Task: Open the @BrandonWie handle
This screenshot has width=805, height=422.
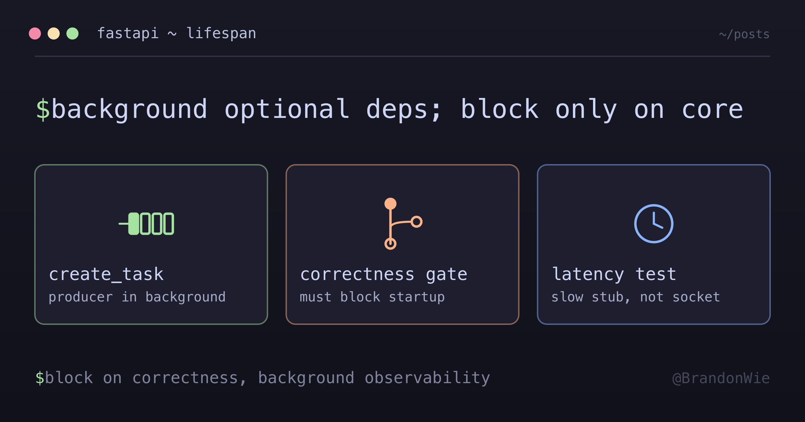Action: coord(721,378)
